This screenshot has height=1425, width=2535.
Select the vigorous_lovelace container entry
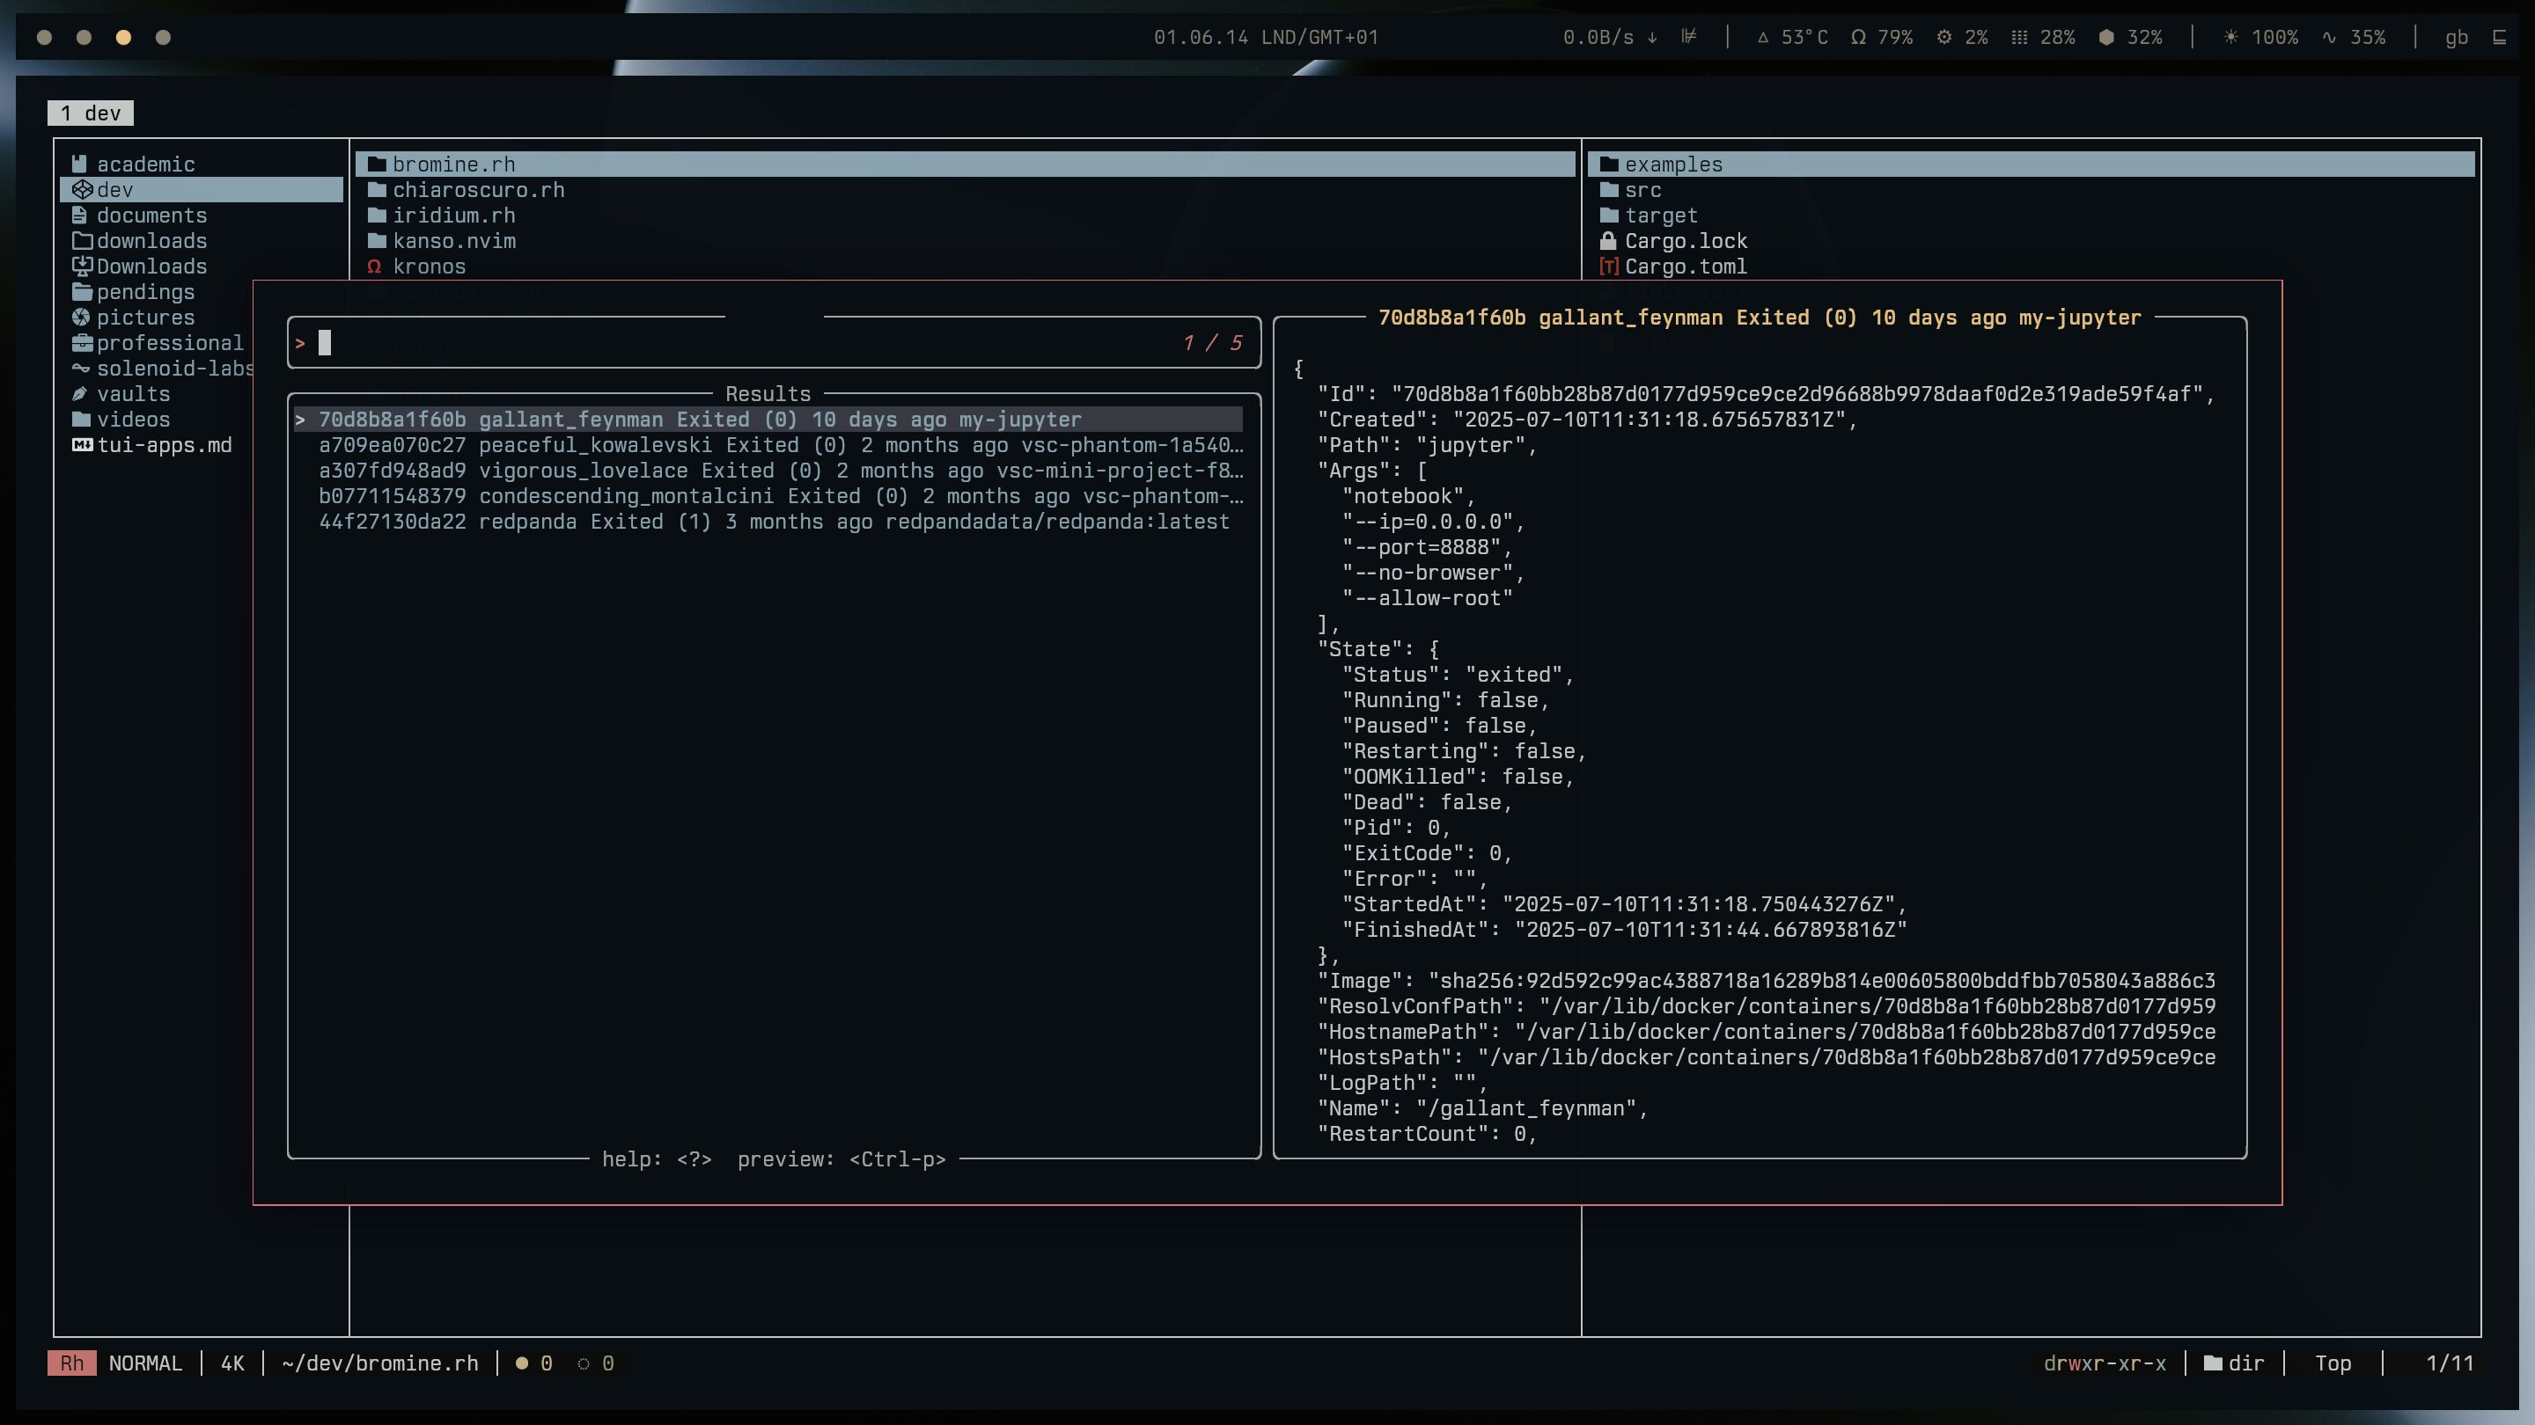click(x=779, y=471)
